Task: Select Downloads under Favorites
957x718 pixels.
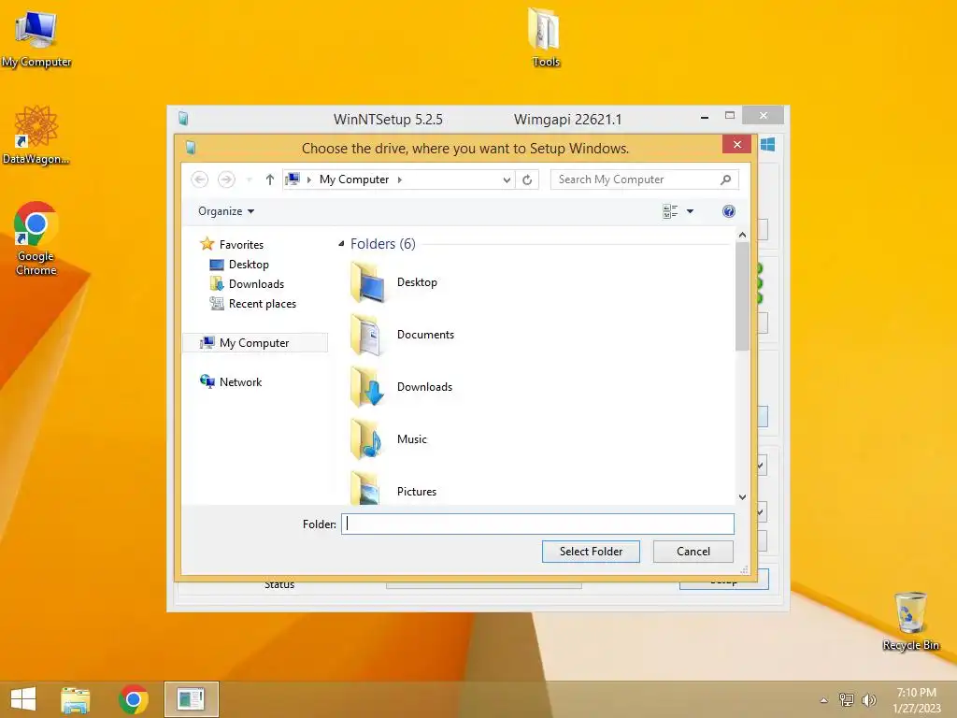Action: pyautogui.click(x=247, y=284)
